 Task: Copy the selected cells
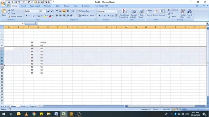coord(12,13)
